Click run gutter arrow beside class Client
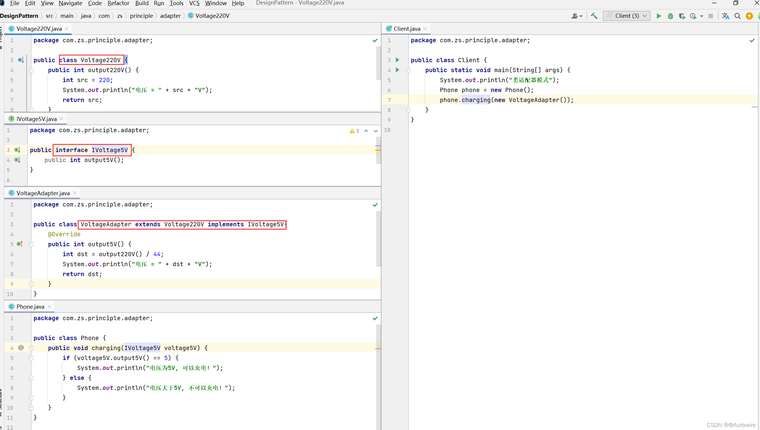Image resolution: width=760 pixels, height=430 pixels. (398, 60)
